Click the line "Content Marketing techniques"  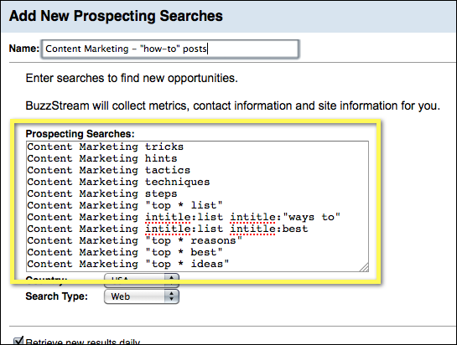coord(118,182)
